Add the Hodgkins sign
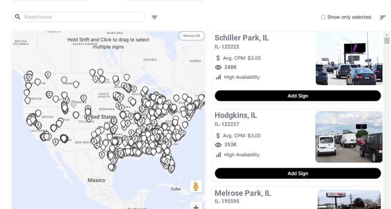The image size is (391, 209). click(x=297, y=173)
